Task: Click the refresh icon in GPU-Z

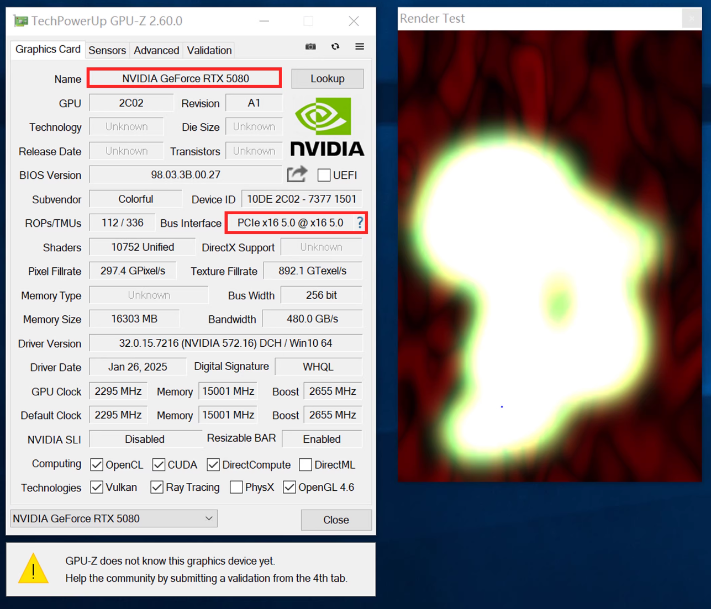Action: point(335,47)
